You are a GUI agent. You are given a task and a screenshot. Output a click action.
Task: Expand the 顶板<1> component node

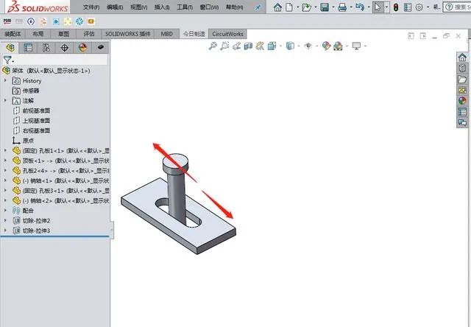tap(5, 161)
